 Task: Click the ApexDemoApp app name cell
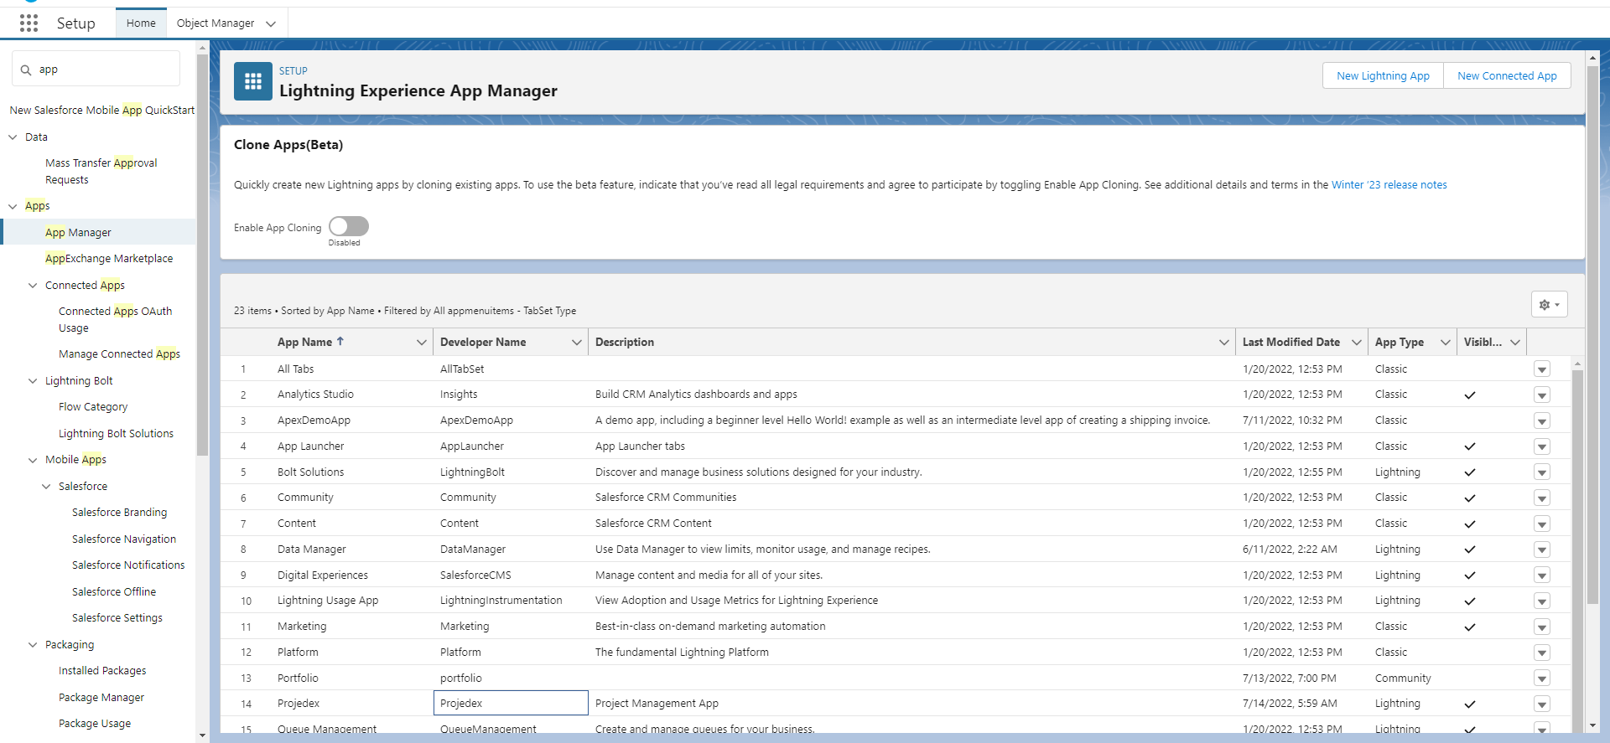314,421
